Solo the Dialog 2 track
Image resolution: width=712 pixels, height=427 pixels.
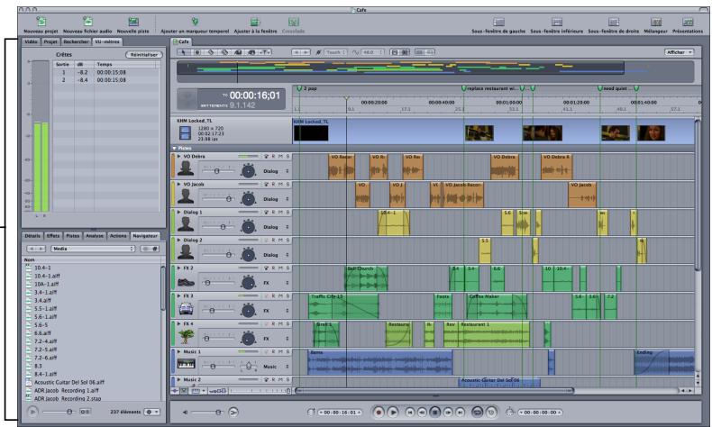tap(288, 240)
